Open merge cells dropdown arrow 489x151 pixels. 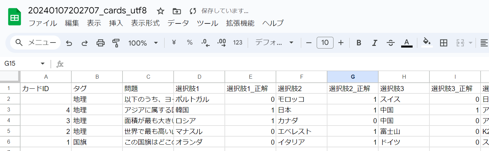point(470,43)
